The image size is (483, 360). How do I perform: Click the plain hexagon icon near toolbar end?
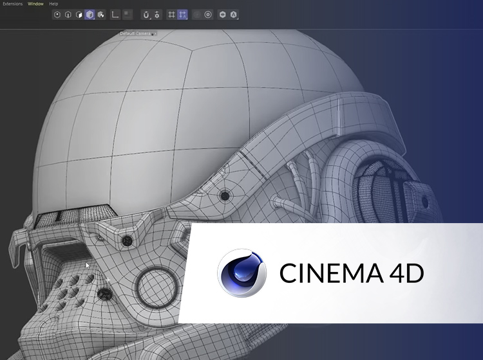coord(222,14)
